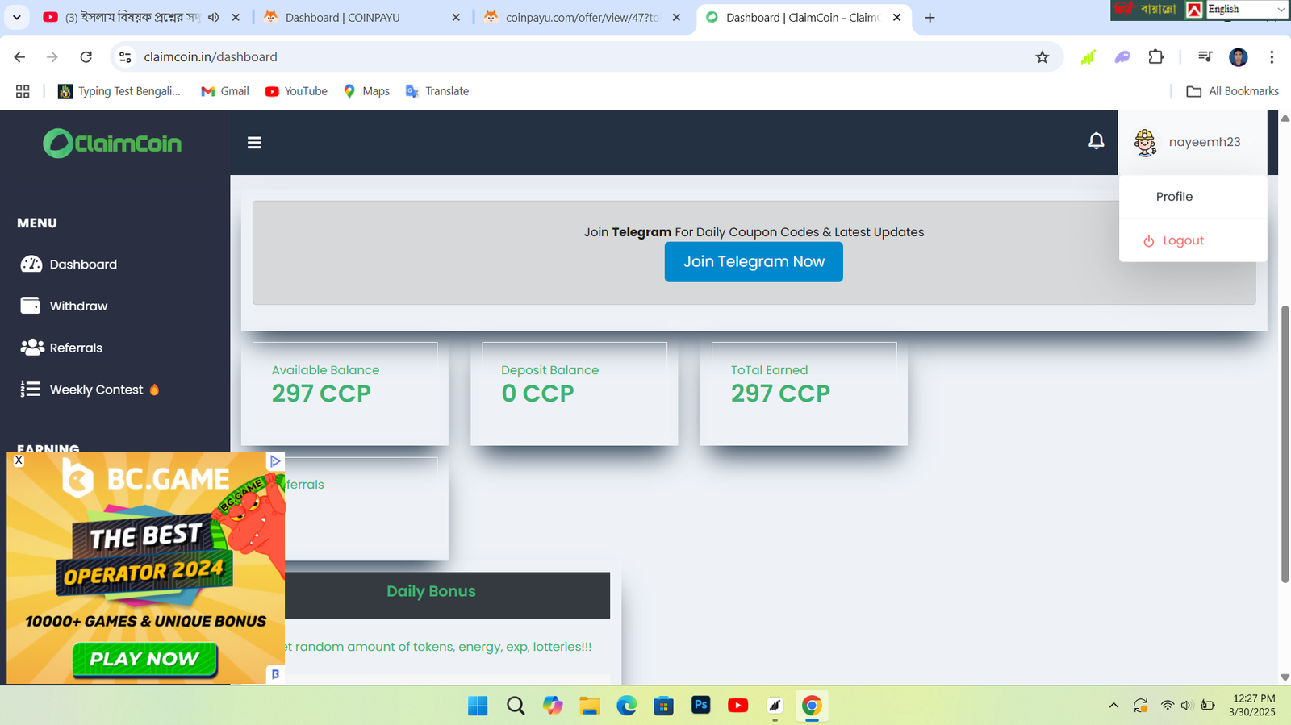The image size is (1291, 725).
Task: Click the Daily Bonus header
Action: (431, 592)
